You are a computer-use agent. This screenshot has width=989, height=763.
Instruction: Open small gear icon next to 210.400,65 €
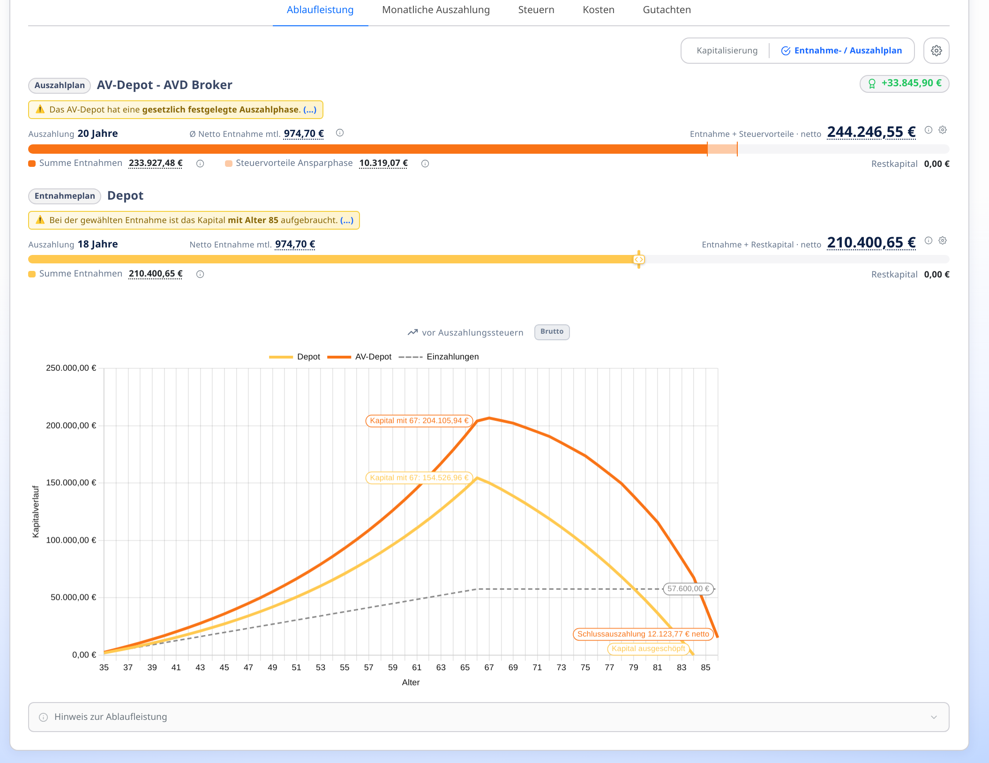click(x=943, y=241)
